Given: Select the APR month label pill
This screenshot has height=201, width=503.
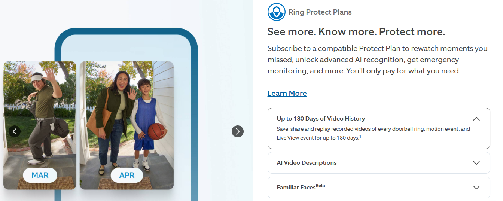Looking at the screenshot, I should pyautogui.click(x=127, y=175).
